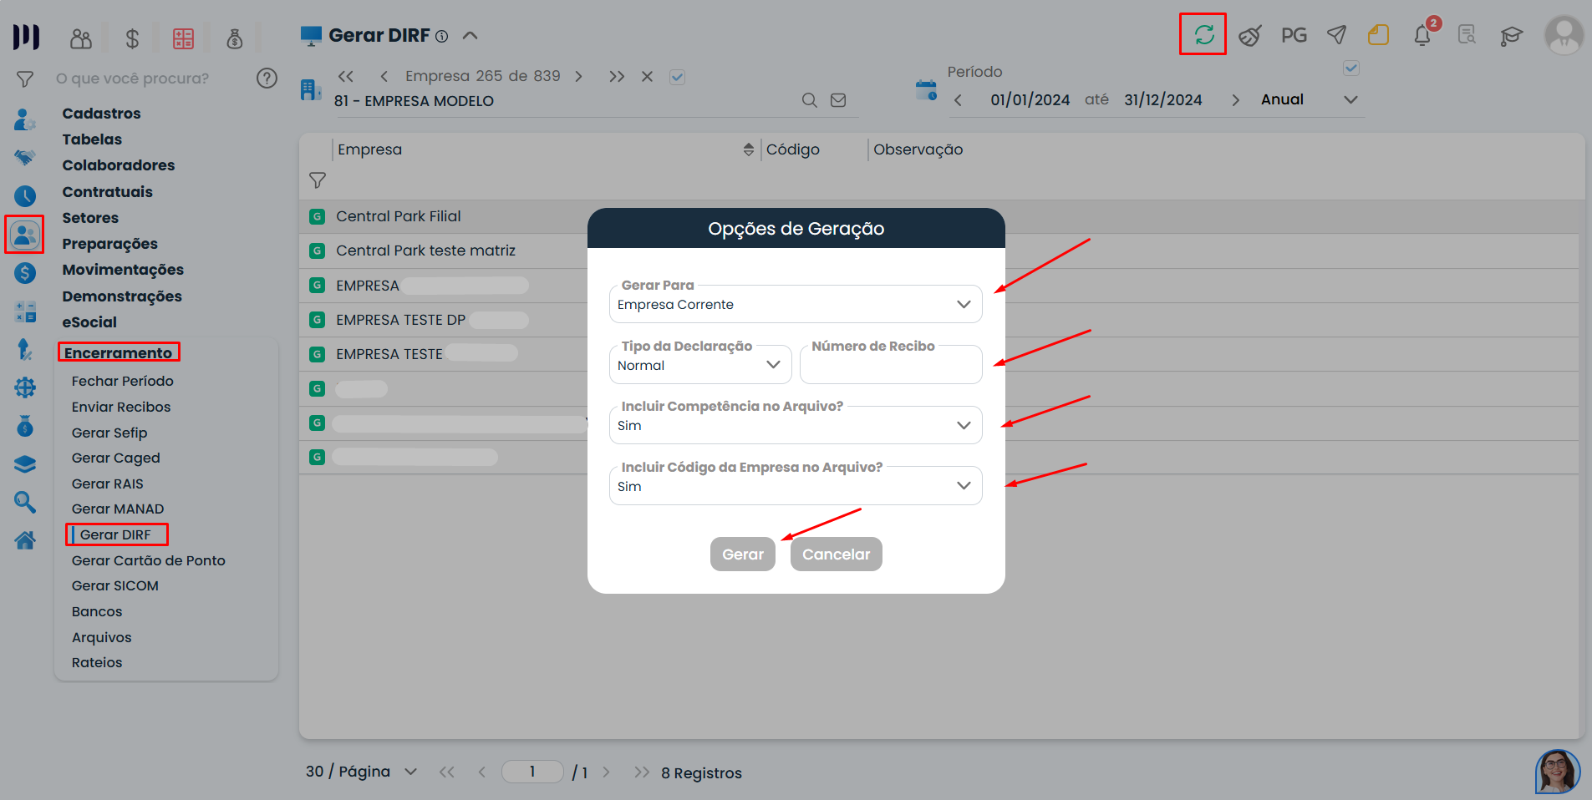The width and height of the screenshot is (1592, 800).
Task: Click the green refresh sync icon
Action: click(x=1203, y=34)
